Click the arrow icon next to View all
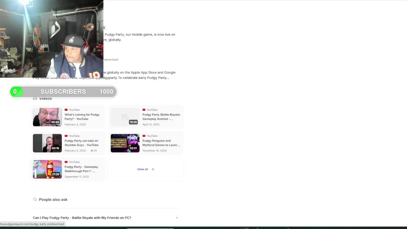This screenshot has width=407, height=229. click(x=153, y=169)
